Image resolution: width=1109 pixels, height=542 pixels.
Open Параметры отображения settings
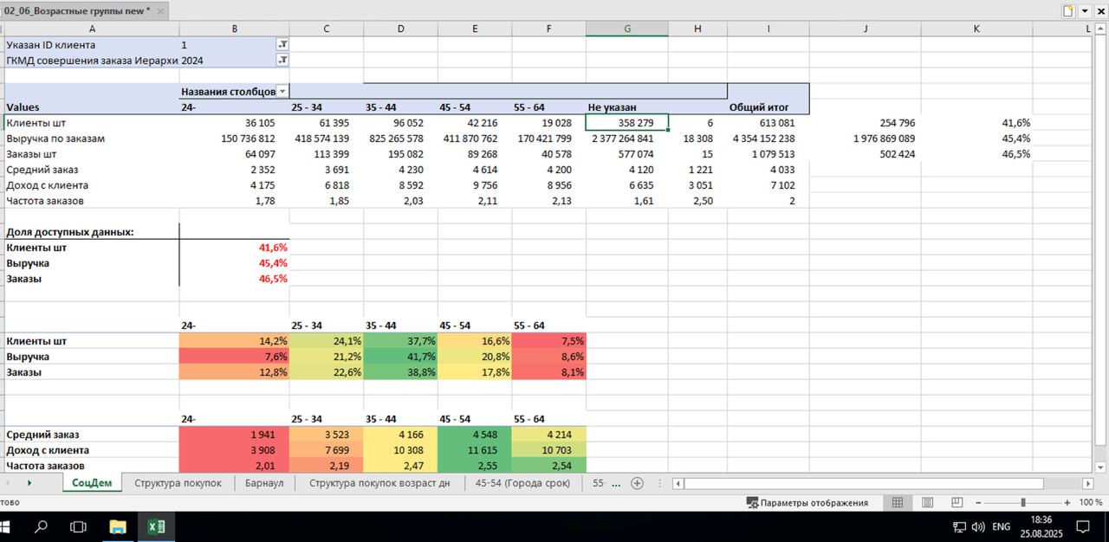point(807,503)
